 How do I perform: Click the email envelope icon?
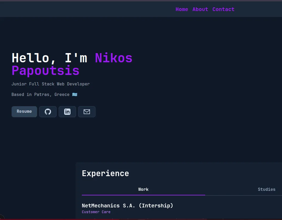click(87, 111)
